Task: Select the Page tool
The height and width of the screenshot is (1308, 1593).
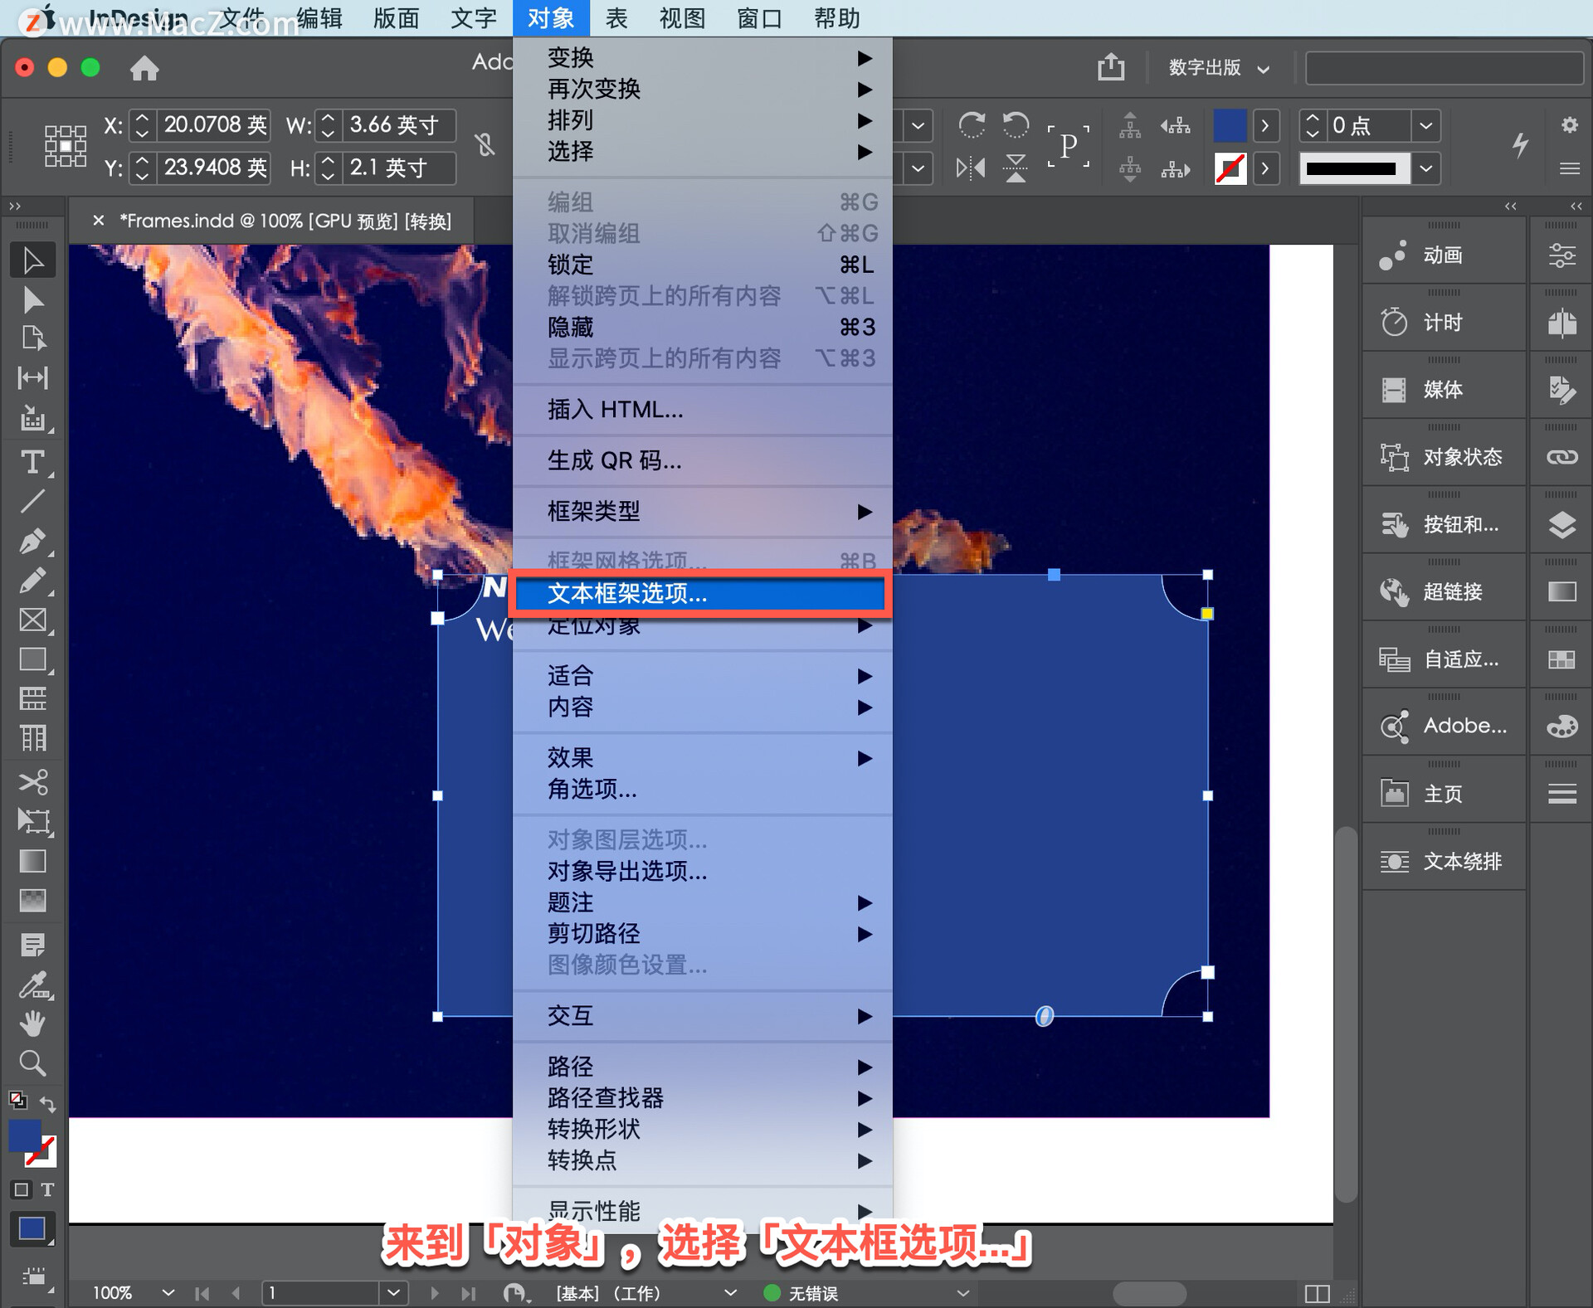Action: point(32,338)
